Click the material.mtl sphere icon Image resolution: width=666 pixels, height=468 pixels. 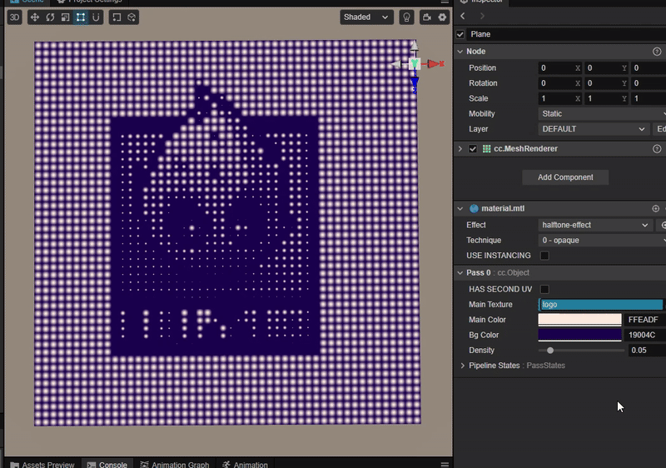[474, 208]
